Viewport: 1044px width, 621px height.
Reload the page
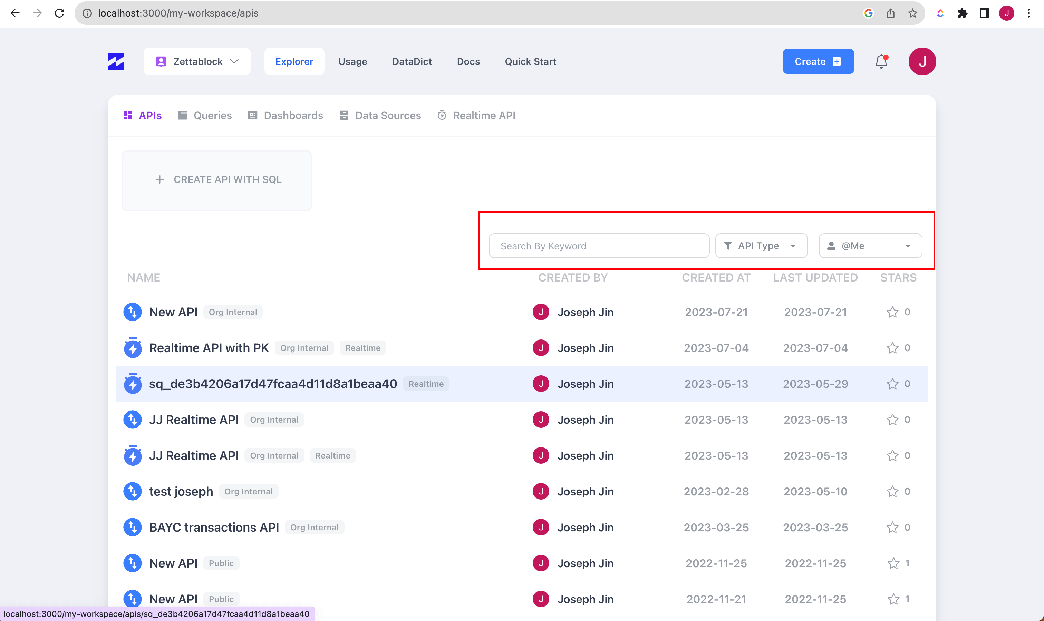(59, 13)
